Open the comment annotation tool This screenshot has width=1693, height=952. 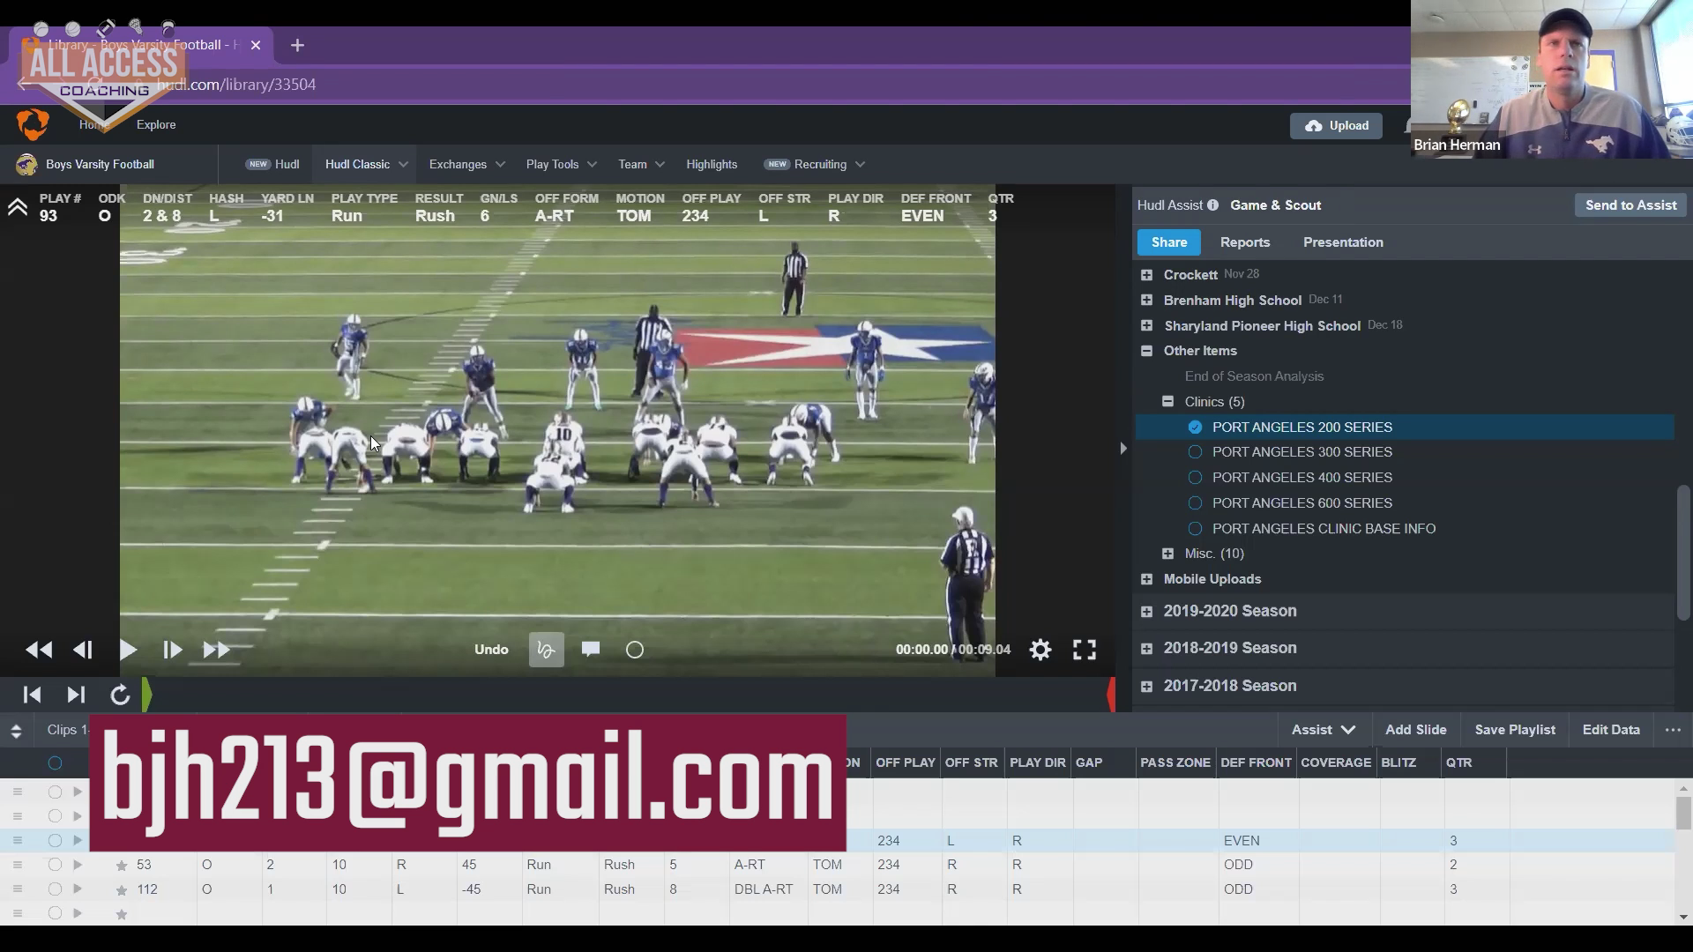coord(591,650)
